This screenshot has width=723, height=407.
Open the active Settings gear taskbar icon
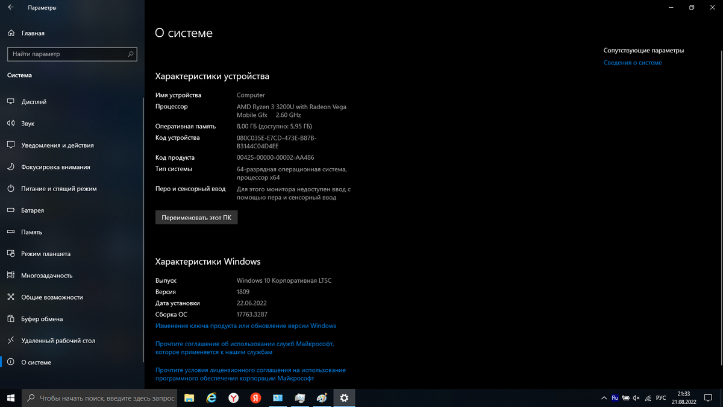344,398
